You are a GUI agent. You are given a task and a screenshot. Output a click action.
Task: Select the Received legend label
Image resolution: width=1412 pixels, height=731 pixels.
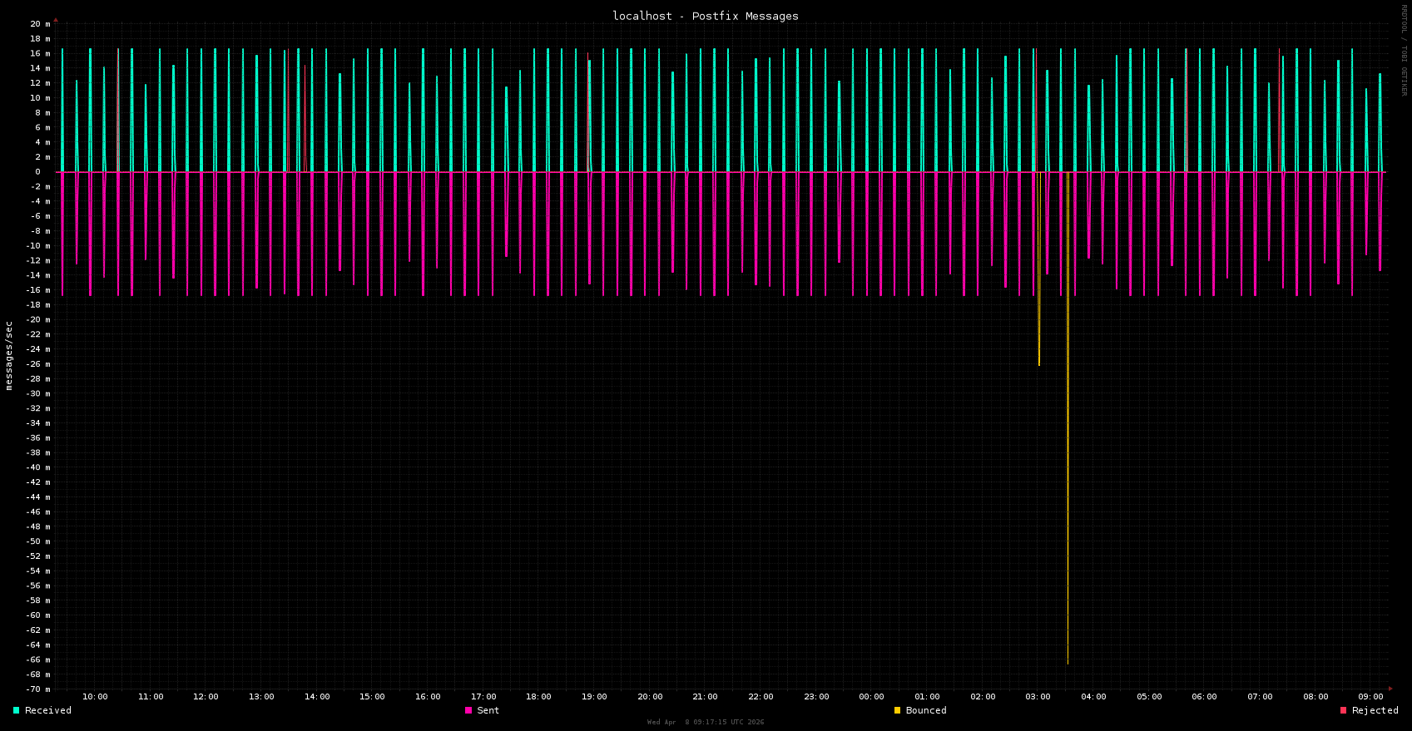(48, 710)
